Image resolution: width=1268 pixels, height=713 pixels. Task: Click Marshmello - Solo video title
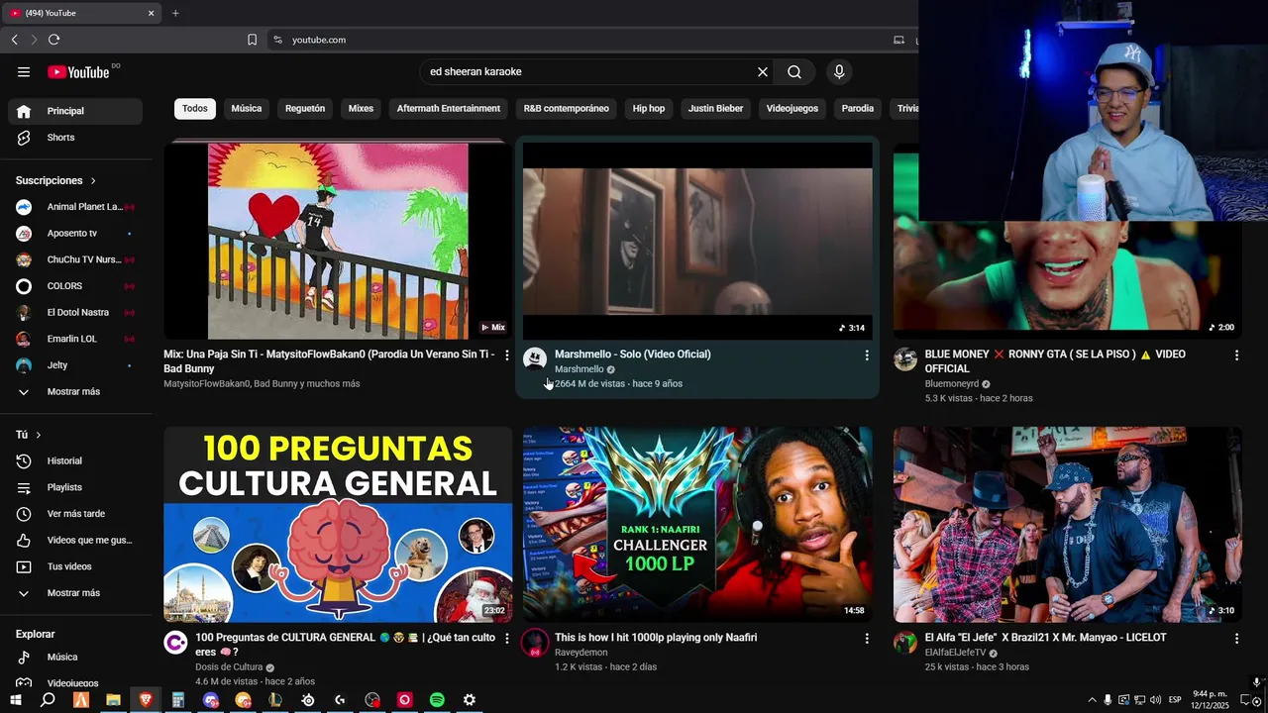(x=632, y=355)
